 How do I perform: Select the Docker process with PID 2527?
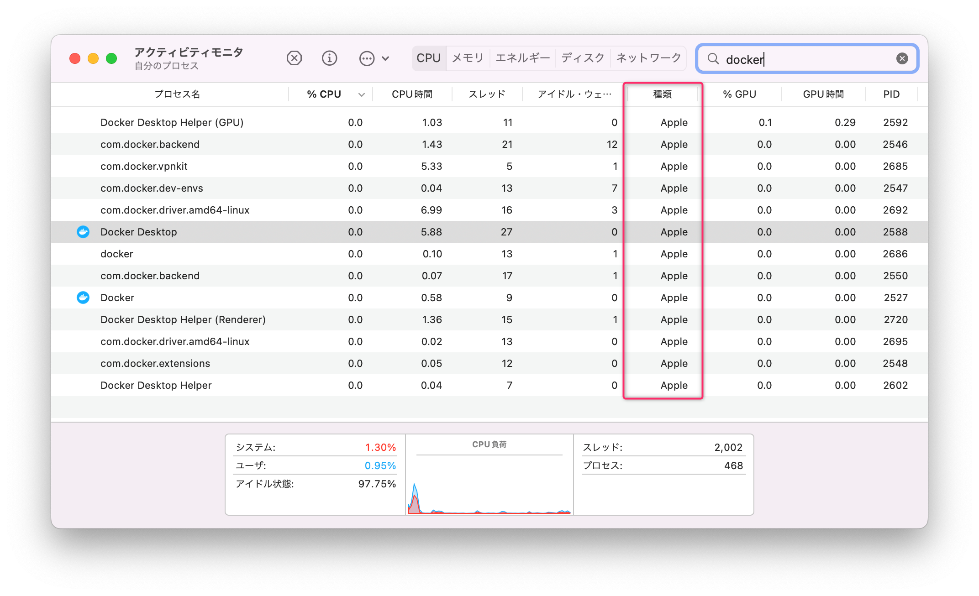[489, 298]
